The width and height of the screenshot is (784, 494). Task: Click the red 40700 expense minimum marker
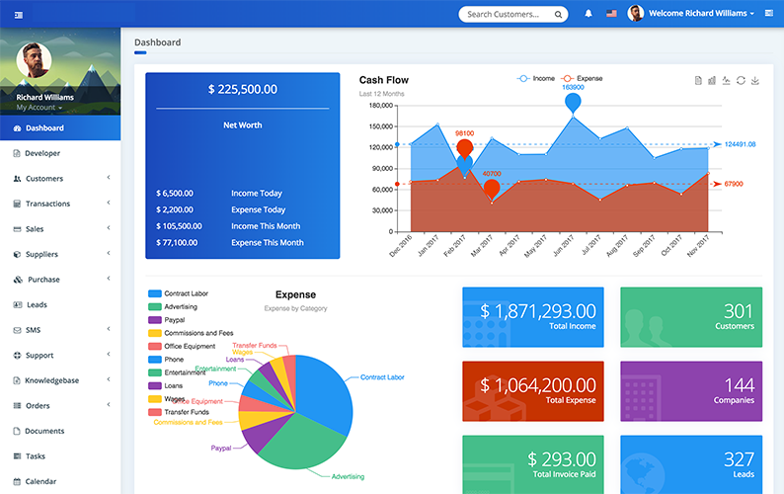click(x=492, y=189)
